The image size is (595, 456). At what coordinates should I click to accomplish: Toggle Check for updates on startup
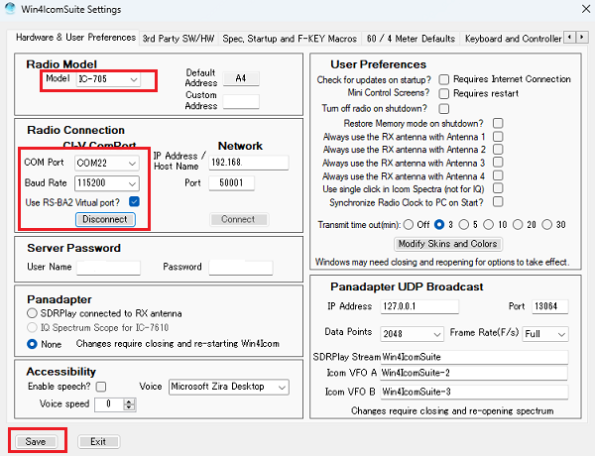444,79
